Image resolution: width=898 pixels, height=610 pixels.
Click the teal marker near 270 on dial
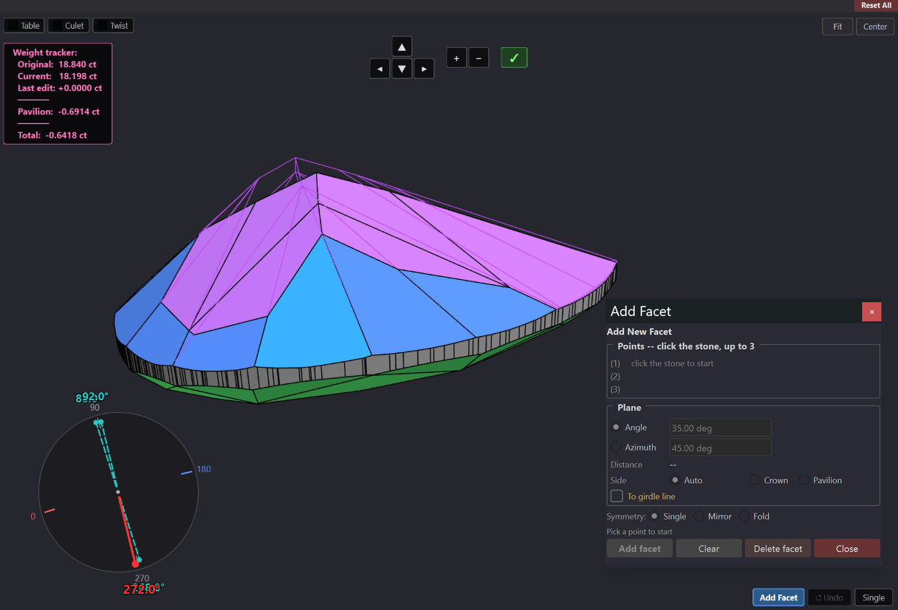coord(140,560)
